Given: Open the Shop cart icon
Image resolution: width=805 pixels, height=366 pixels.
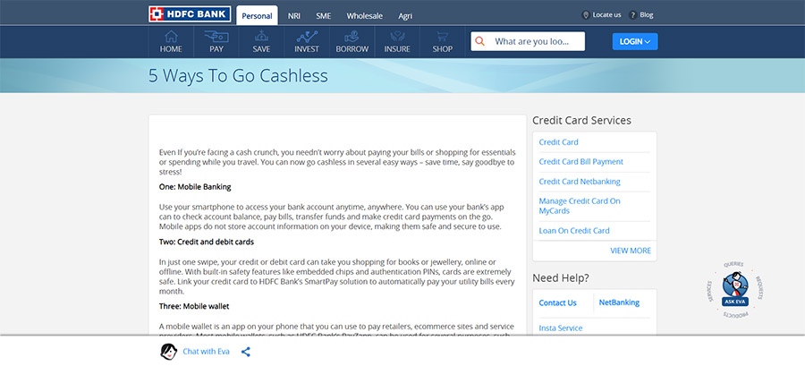Looking at the screenshot, I should pos(442,37).
